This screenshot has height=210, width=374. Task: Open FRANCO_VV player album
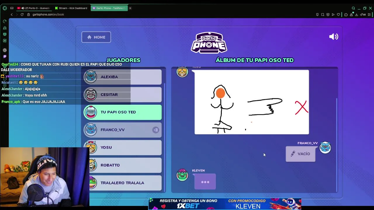[x=123, y=130]
